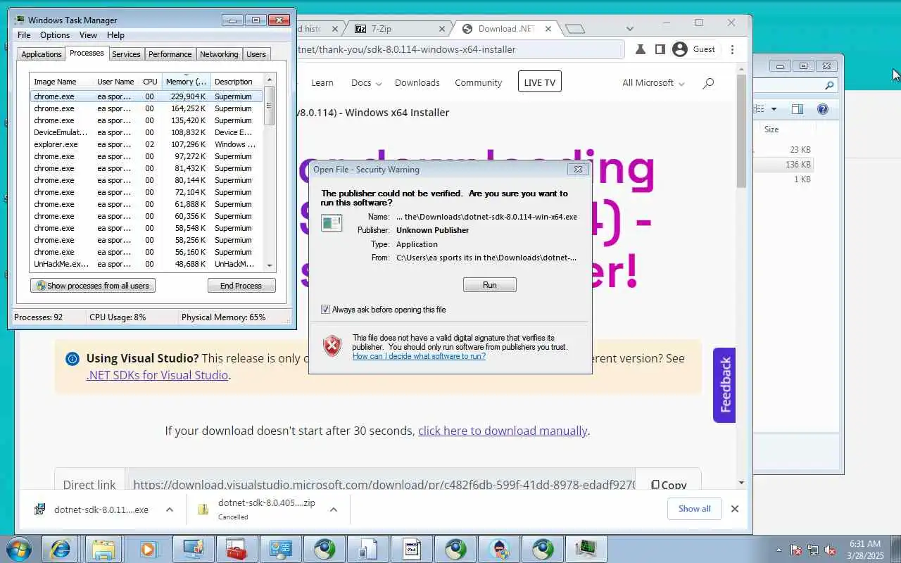Screen dimensions: 901x563
Task: Select the explorer.exe process row
Action: pos(146,144)
